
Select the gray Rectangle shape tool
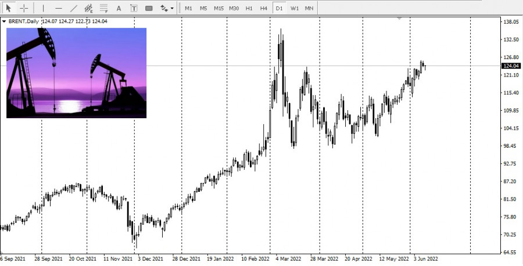(x=149, y=8)
